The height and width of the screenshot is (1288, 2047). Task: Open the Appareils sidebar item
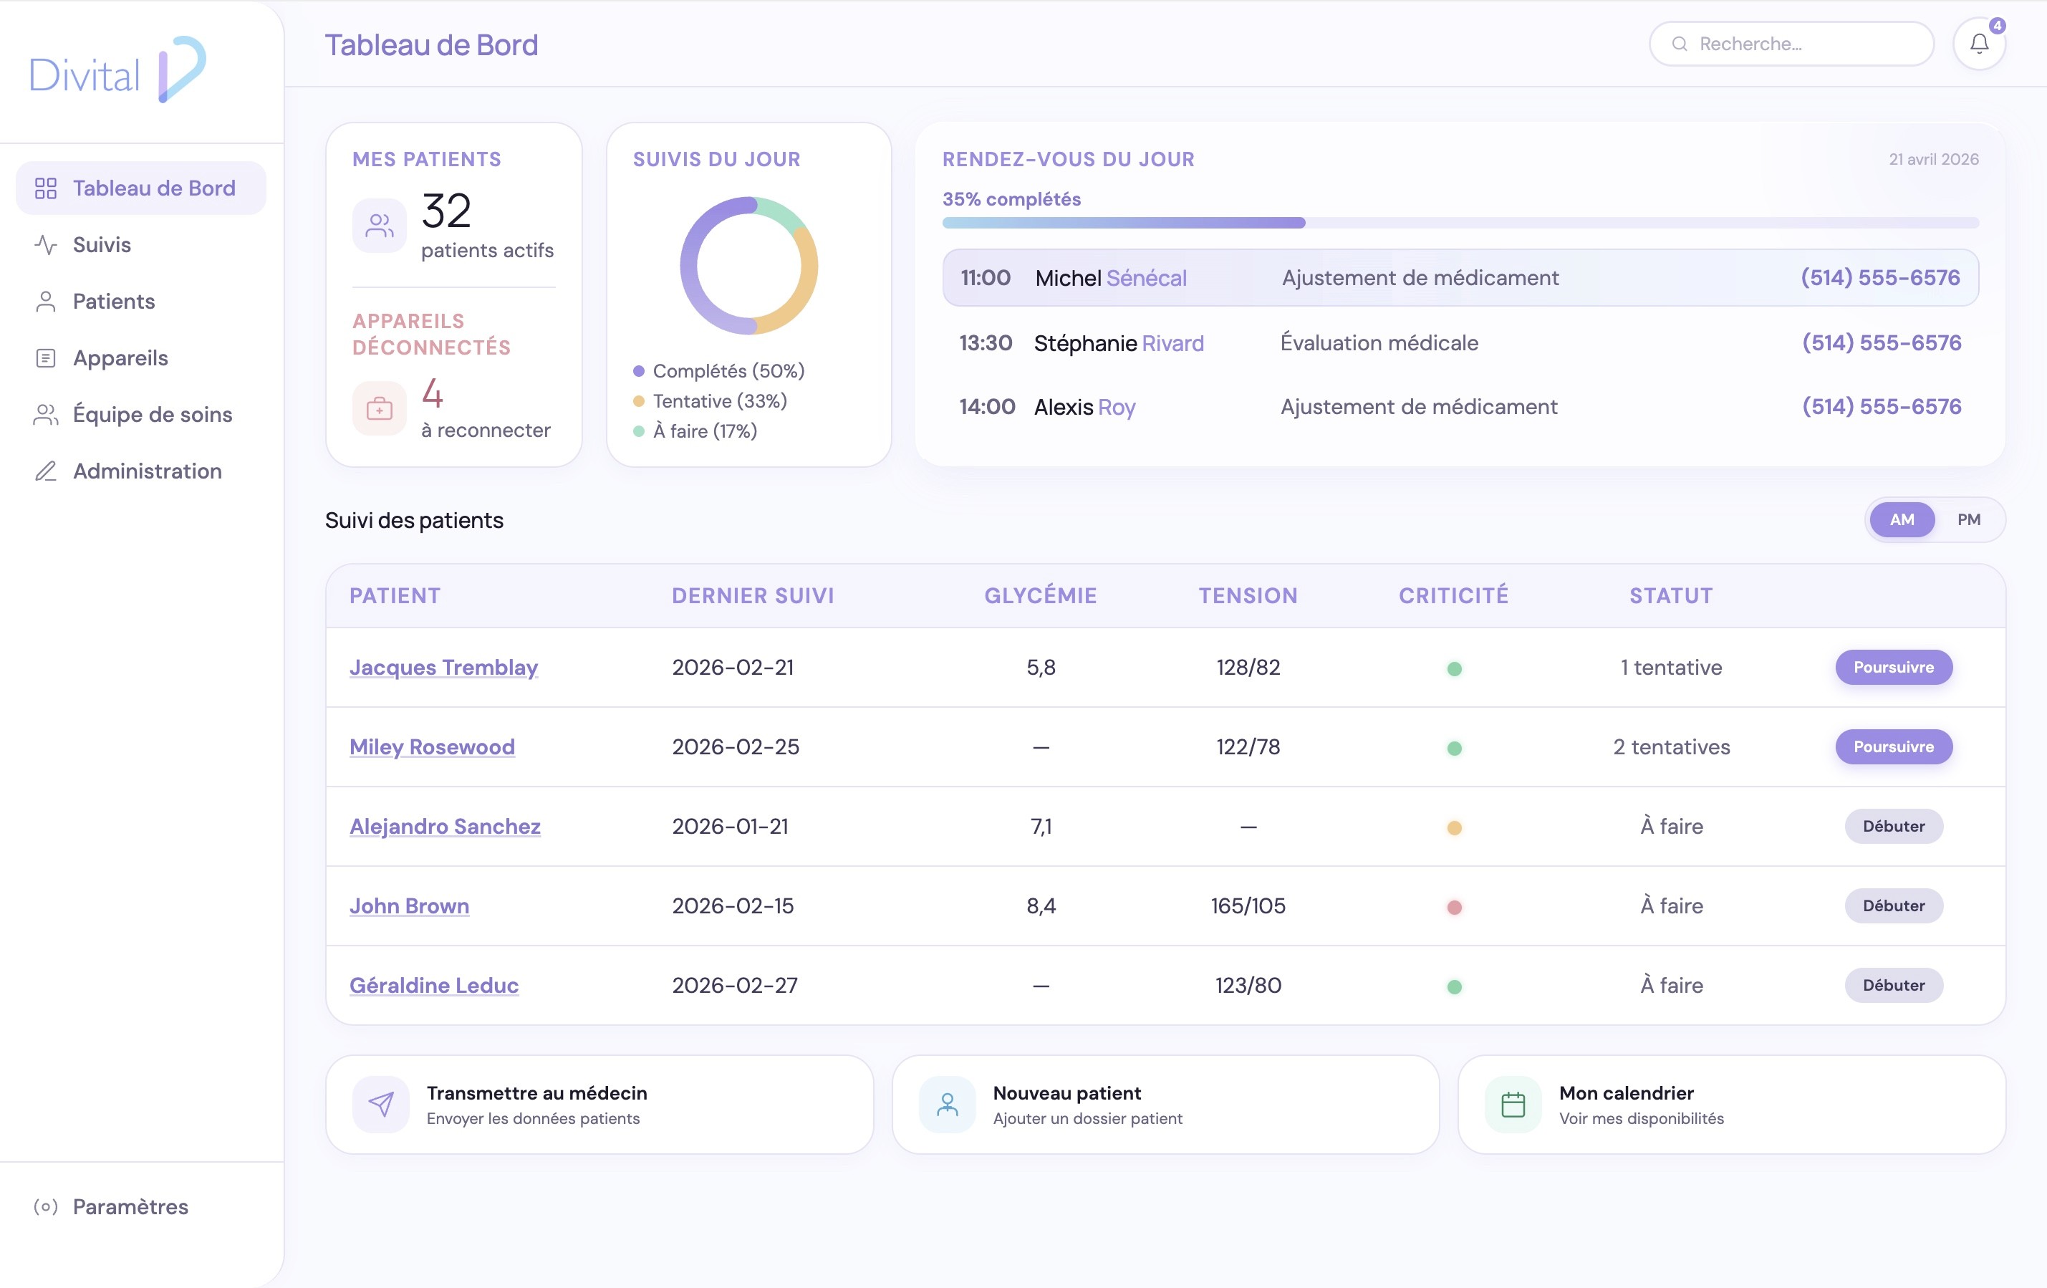(120, 358)
